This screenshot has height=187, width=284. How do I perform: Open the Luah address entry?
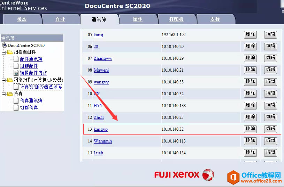[x=98, y=153]
